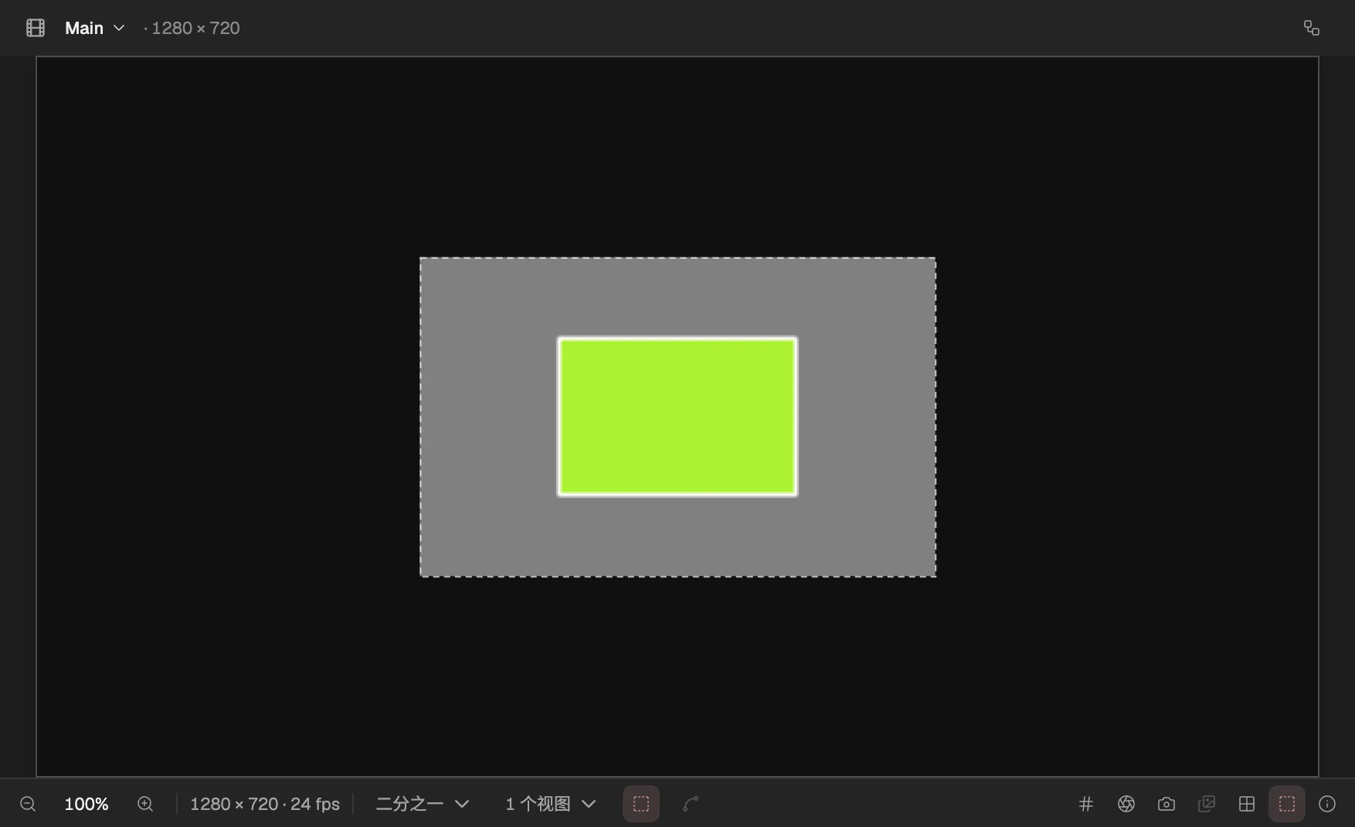Image resolution: width=1355 pixels, height=827 pixels.
Task: Click the 100% zoom value
Action: tap(87, 804)
